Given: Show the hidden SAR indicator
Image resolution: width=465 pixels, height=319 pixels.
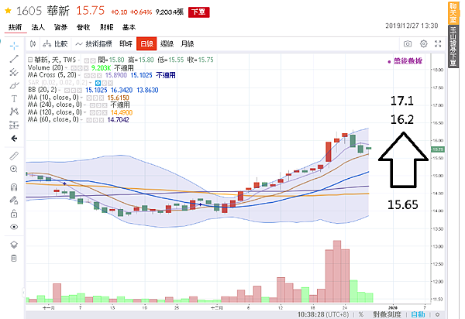Looking at the screenshot, I should point(98,83).
